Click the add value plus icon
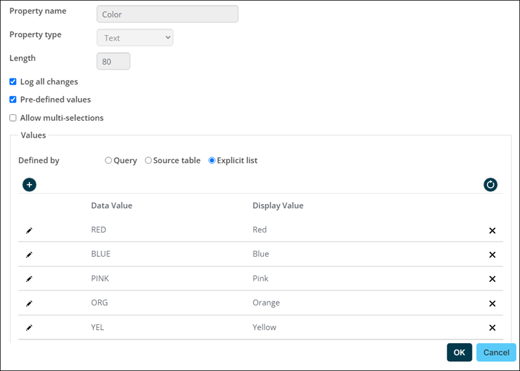The height and width of the screenshot is (371, 520). pyautogui.click(x=29, y=185)
